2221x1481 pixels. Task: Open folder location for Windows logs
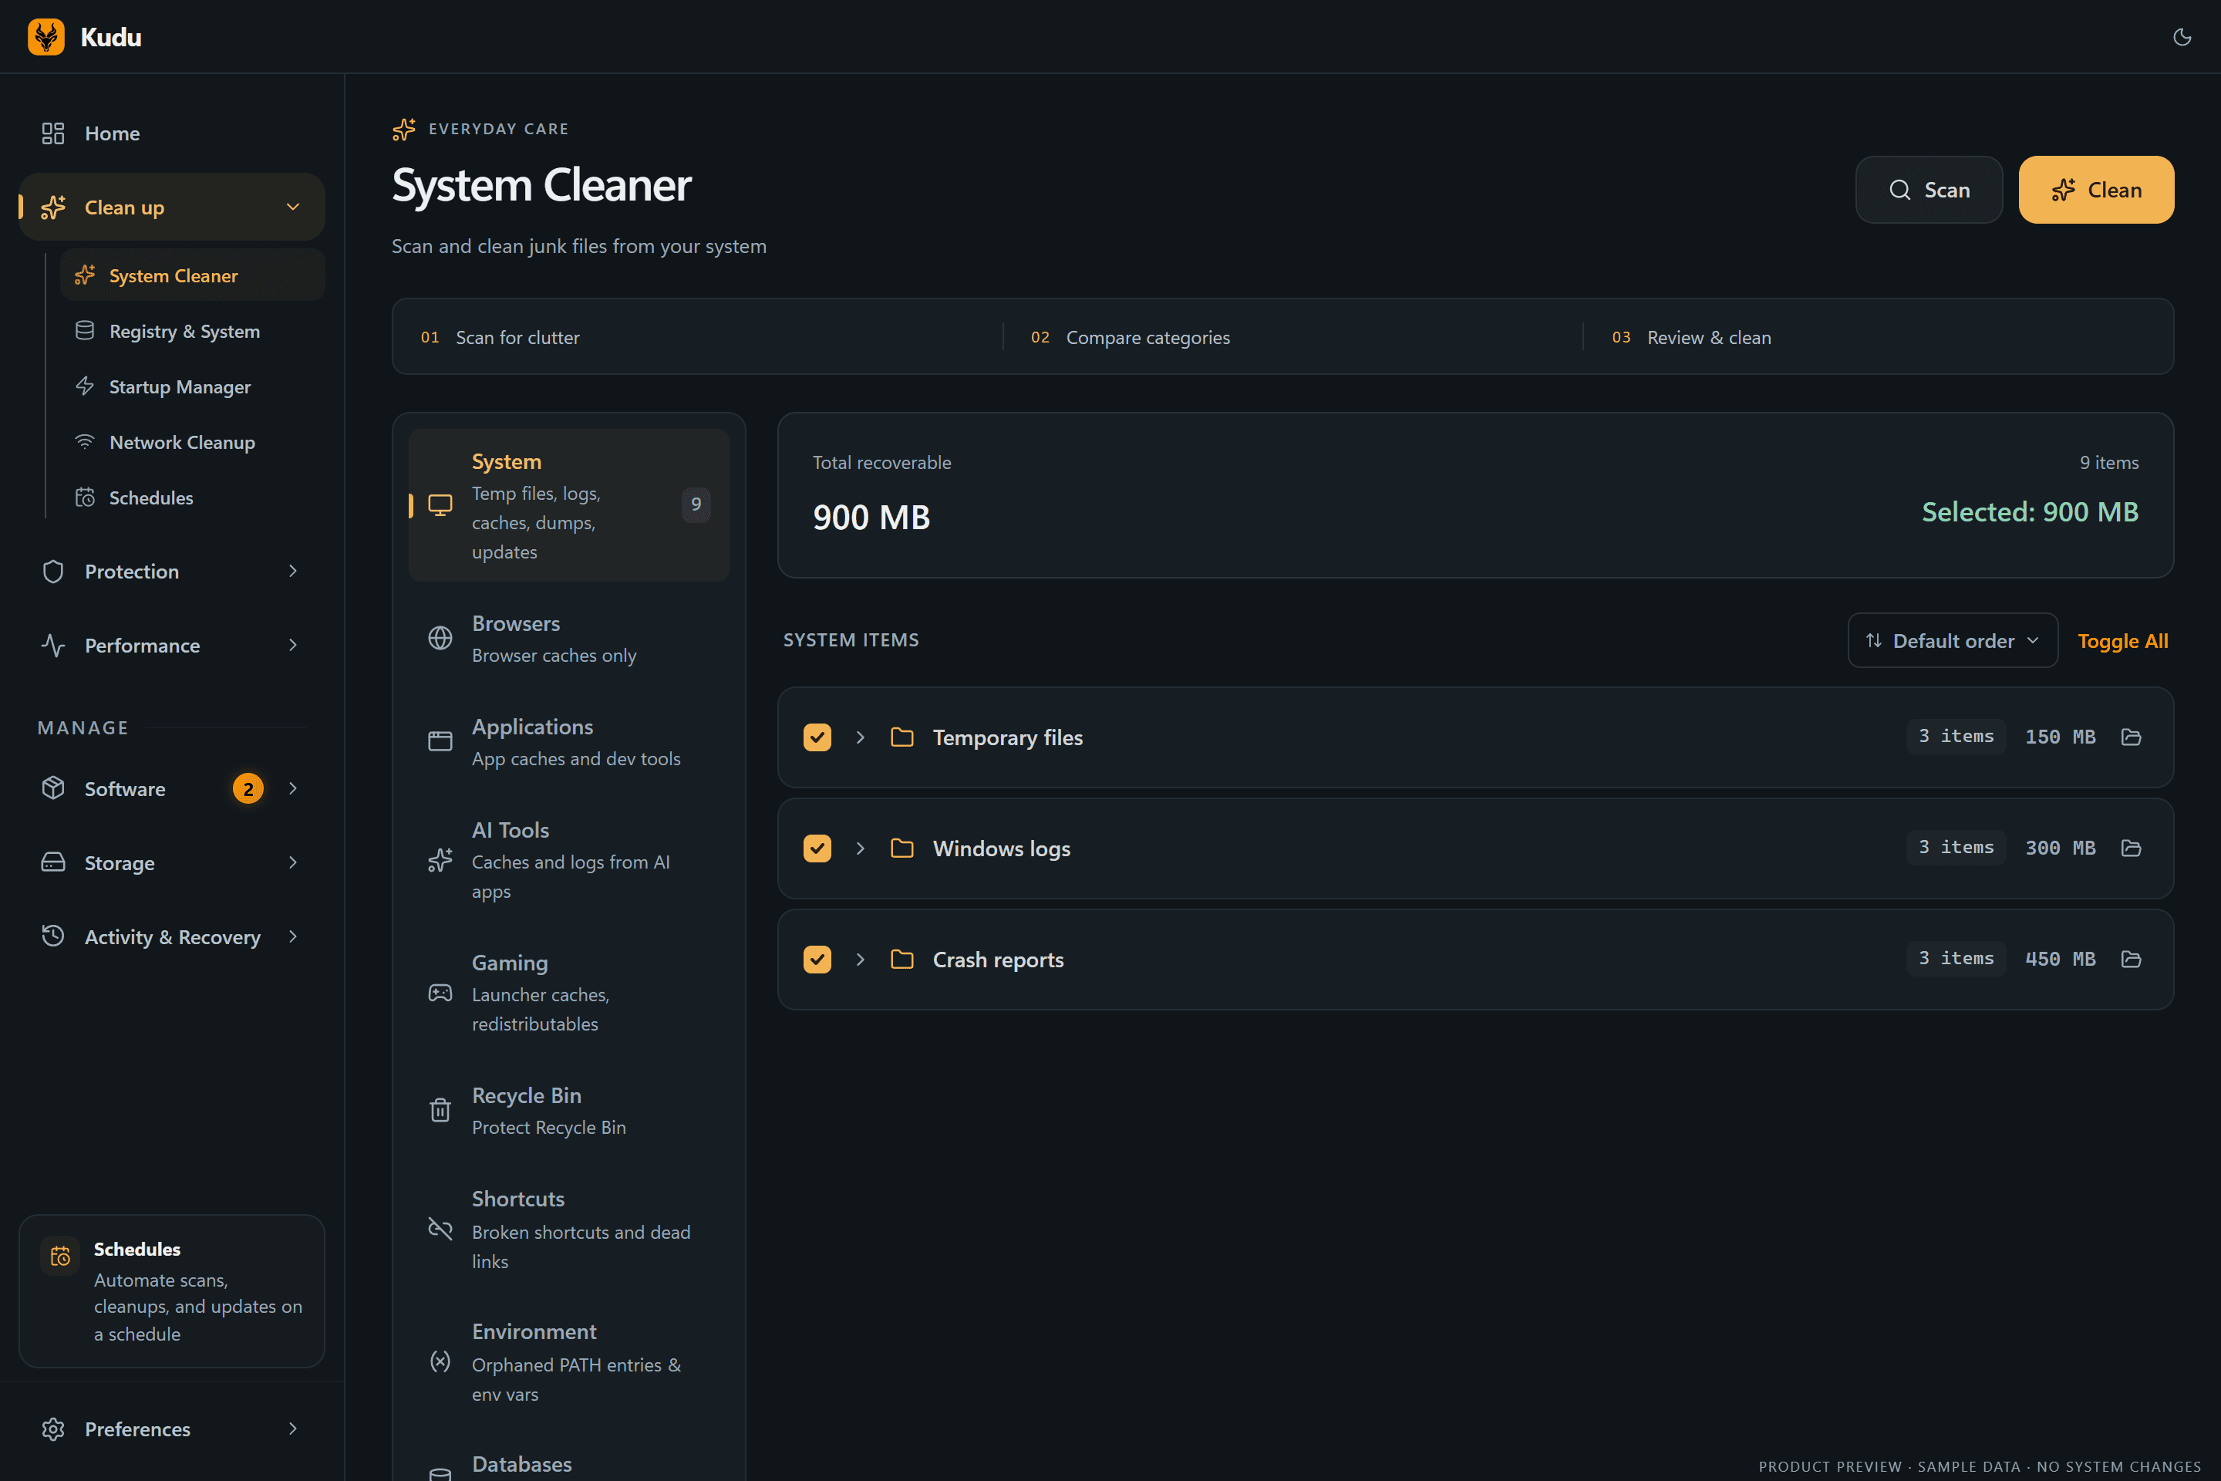[x=2132, y=848]
